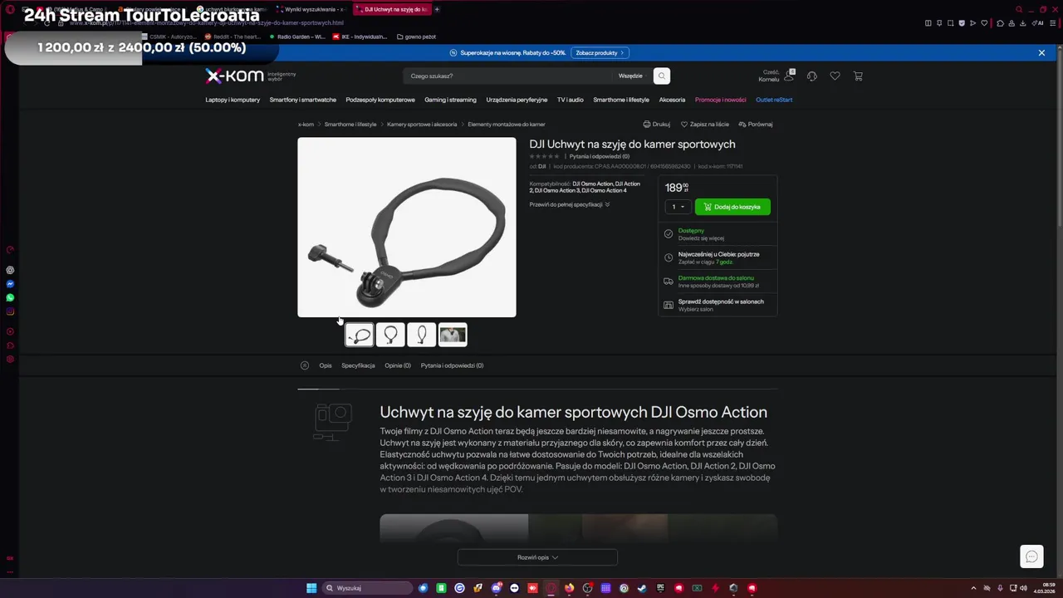
Task: Open the chat bubble widget
Action: (x=1031, y=556)
